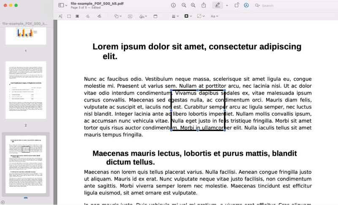Select the Highlight pen tool
Viewport: 338px width, 205px height.
[x=218, y=5]
